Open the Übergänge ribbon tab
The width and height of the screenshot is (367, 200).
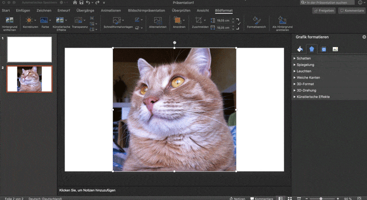coord(85,10)
